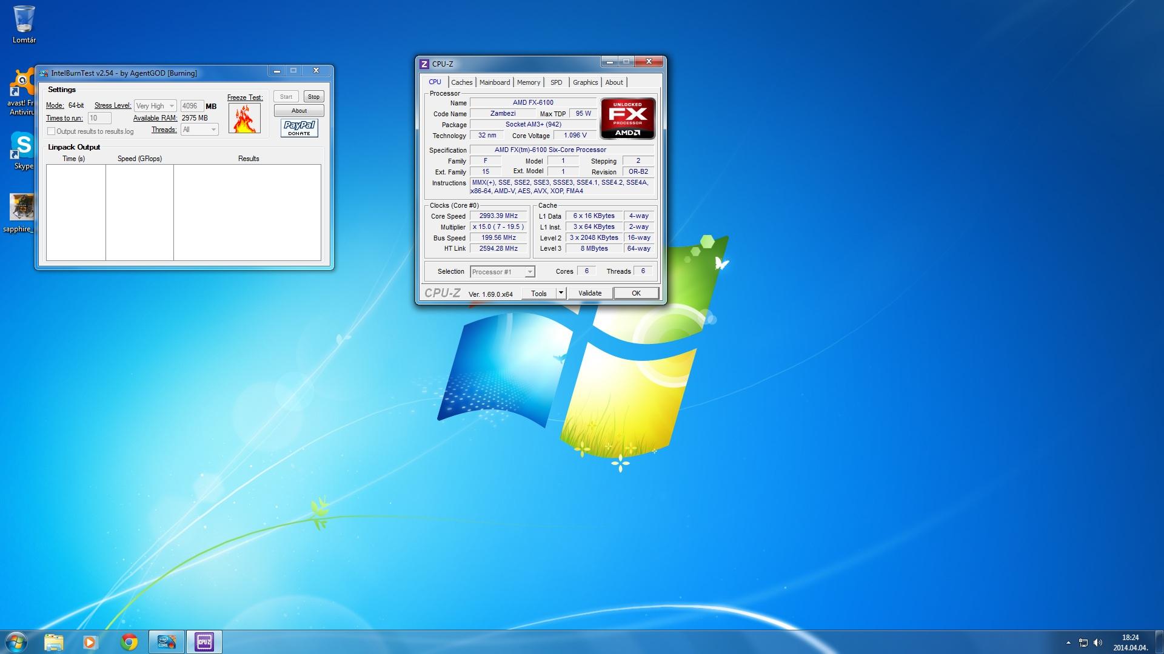Show desktop via taskbar corner button
The height and width of the screenshot is (654, 1164).
(x=1159, y=642)
